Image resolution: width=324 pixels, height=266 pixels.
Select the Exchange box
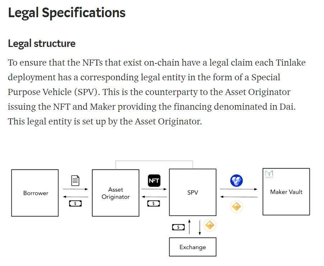(x=193, y=247)
